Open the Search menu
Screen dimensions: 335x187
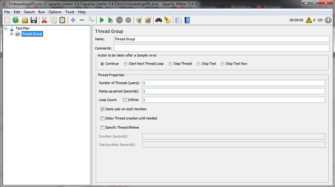[x=29, y=12]
